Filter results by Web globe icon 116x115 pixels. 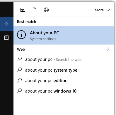(x=46, y=10)
